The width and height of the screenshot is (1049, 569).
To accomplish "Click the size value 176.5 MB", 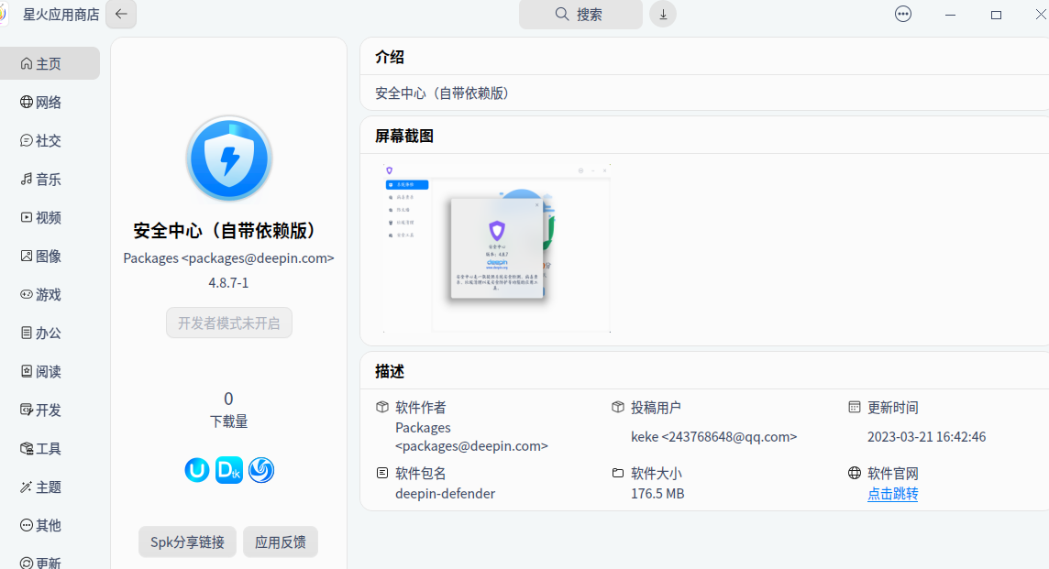I will (657, 494).
